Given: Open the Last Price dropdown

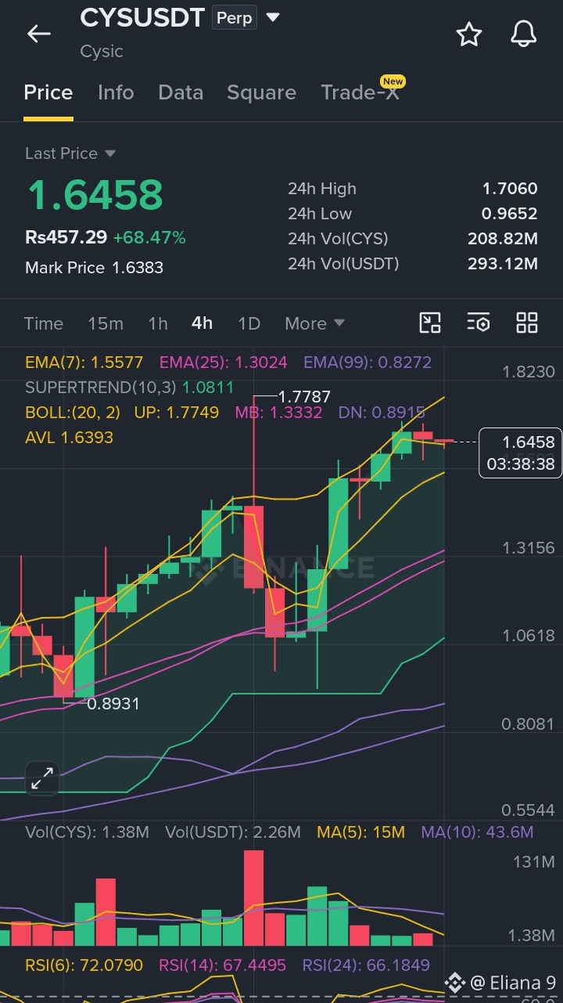Looking at the screenshot, I should [70, 153].
